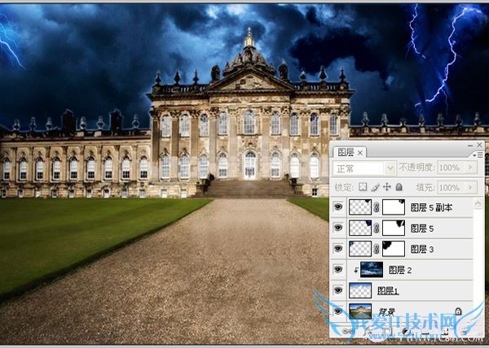
Task: Toggle eye icon for 图层 3
Action: [x=338, y=249]
